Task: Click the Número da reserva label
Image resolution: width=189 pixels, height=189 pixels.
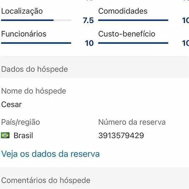Action: (132, 122)
